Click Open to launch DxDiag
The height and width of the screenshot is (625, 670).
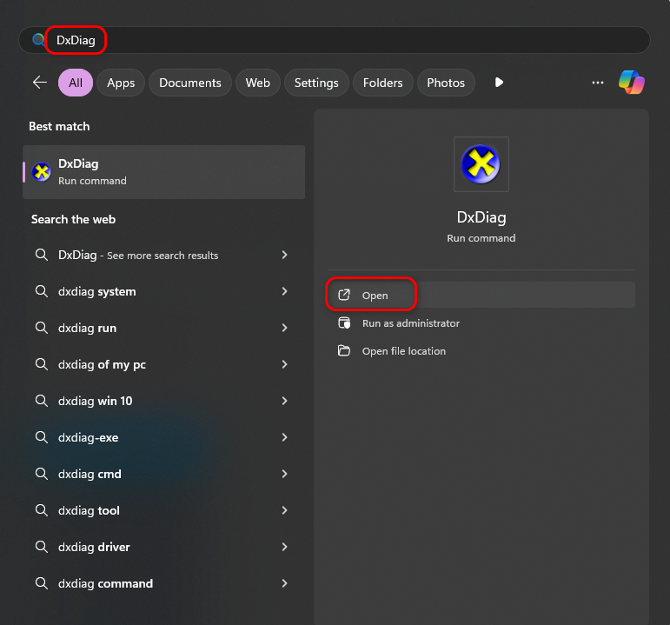(375, 296)
